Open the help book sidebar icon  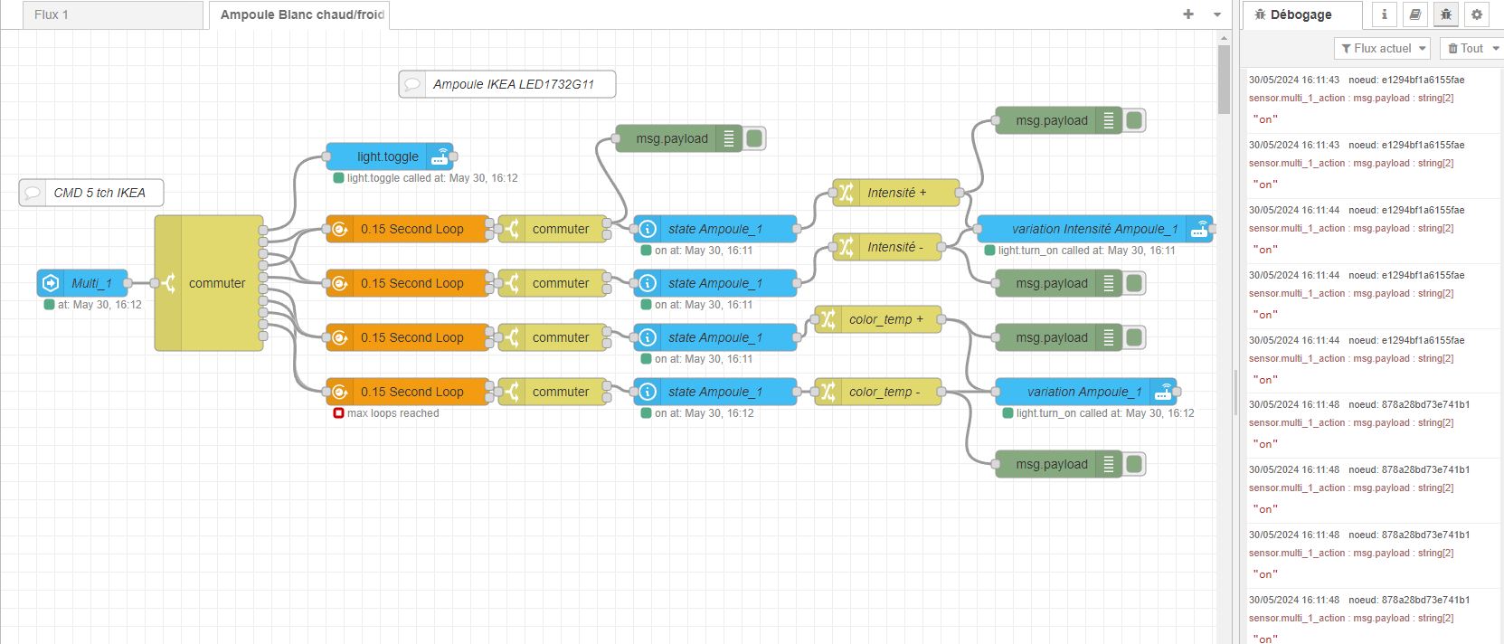(1415, 14)
